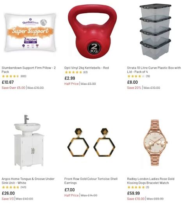Click Front Row Gold Colour Earrings title
The image size is (185, 205).
click(91, 181)
